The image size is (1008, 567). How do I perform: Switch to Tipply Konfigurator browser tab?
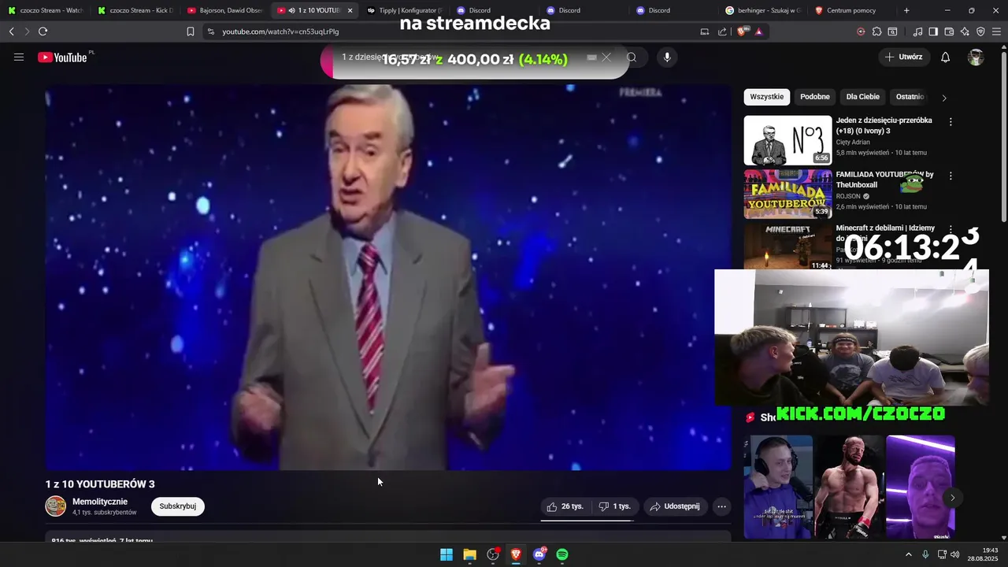[x=405, y=10]
